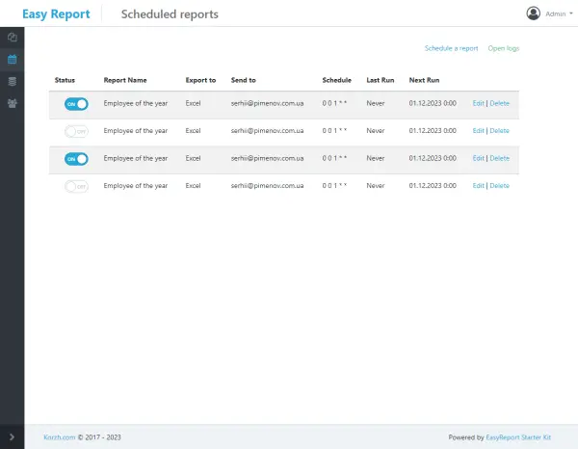Open the Korzh.com footer link
Screen dimensions: 578x449
(x=59, y=437)
